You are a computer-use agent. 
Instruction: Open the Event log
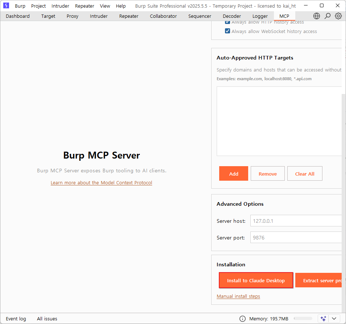(x=16, y=319)
